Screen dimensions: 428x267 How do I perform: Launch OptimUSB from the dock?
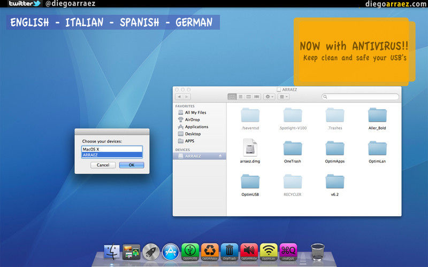pos(190,252)
